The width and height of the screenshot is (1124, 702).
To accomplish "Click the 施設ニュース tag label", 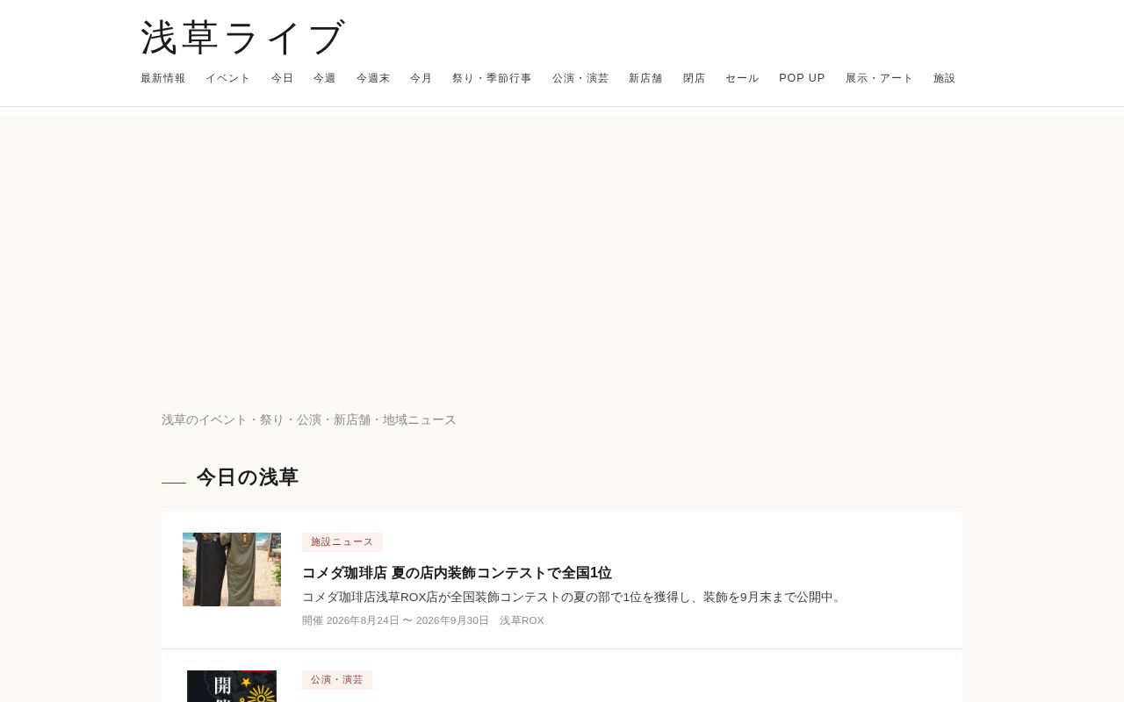I will tap(342, 542).
